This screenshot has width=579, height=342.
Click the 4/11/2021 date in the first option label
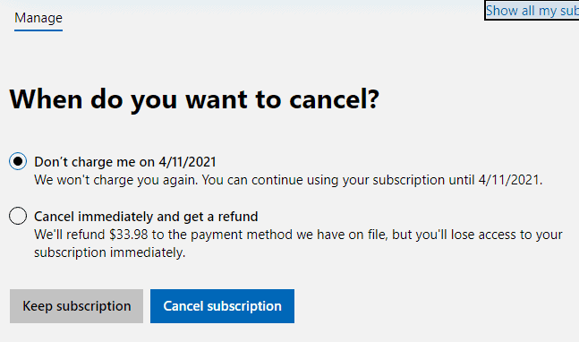(x=187, y=162)
